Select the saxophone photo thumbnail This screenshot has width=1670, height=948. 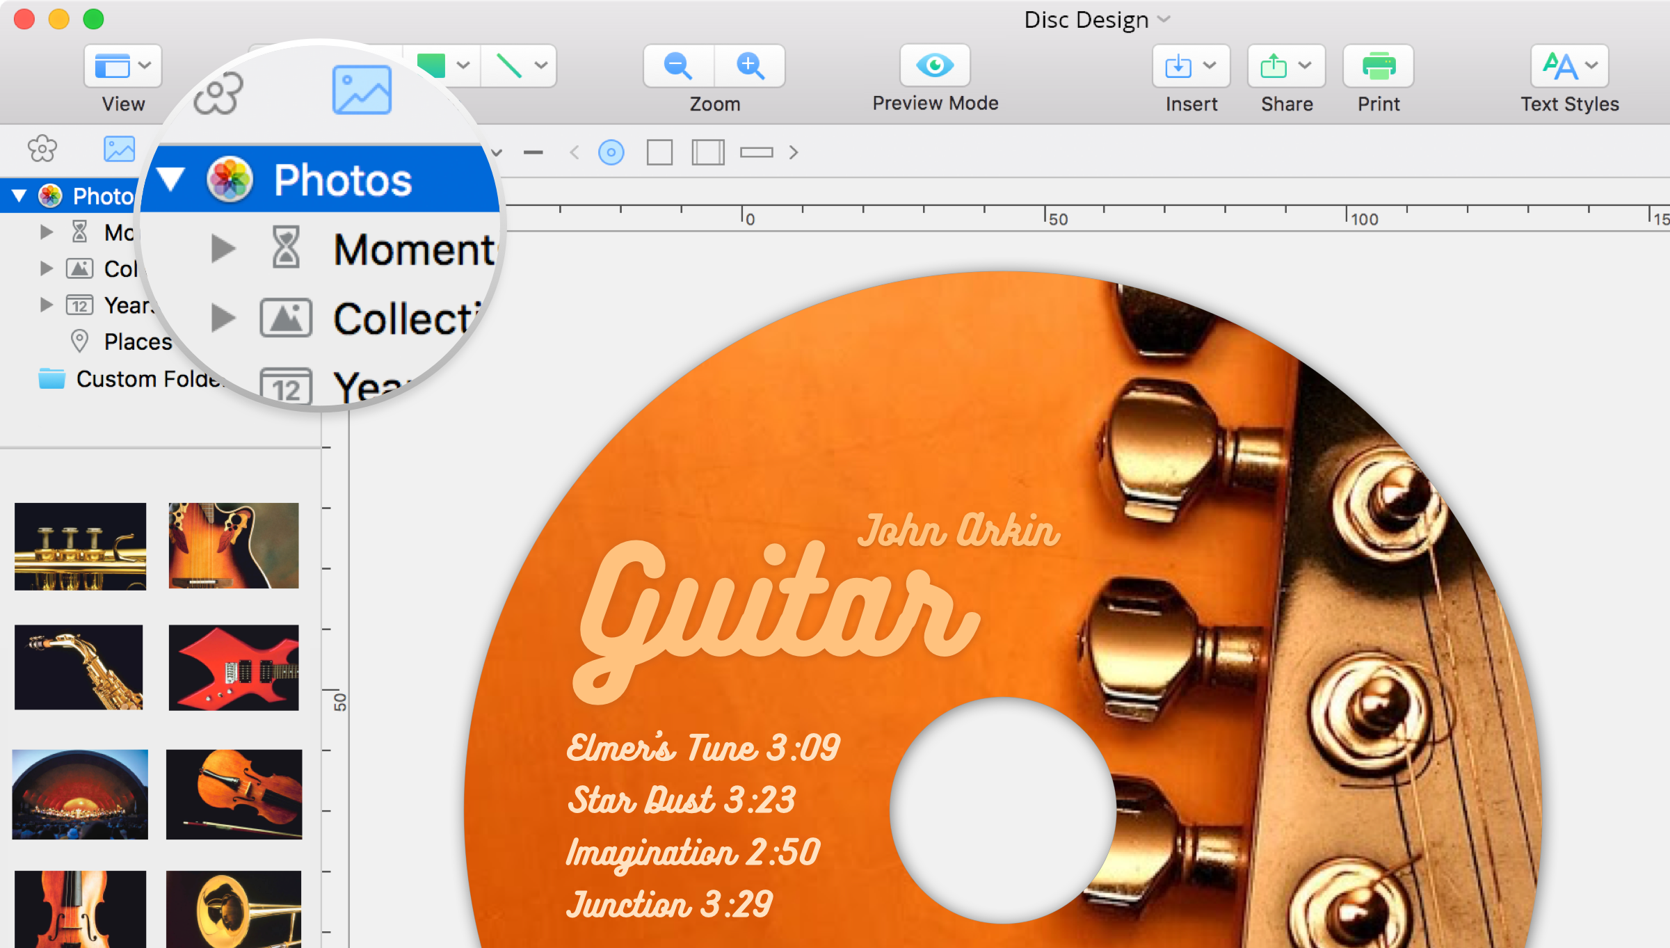pos(79,667)
